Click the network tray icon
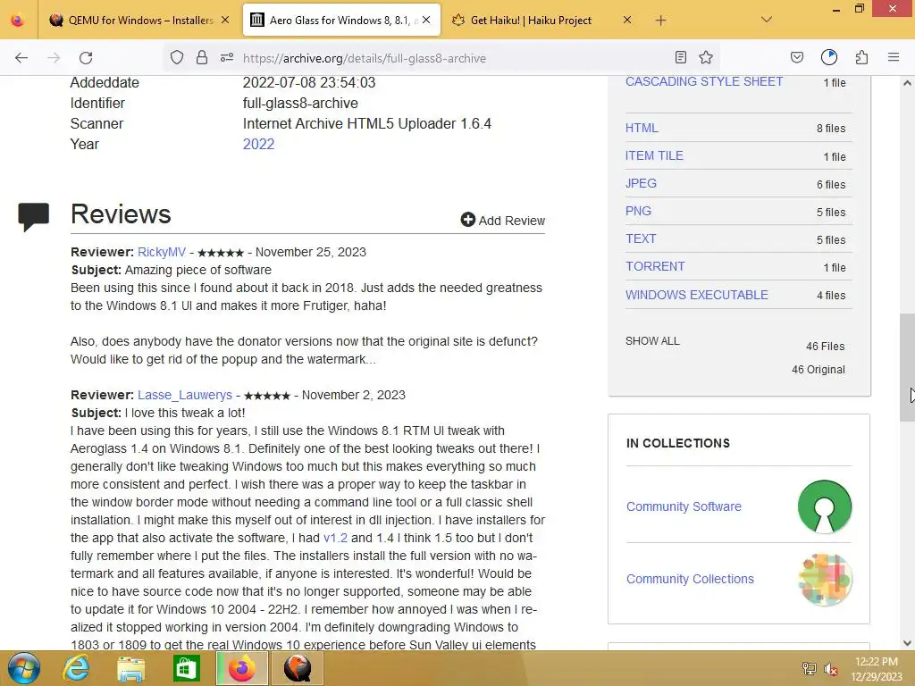The width and height of the screenshot is (915, 686). 810,668
